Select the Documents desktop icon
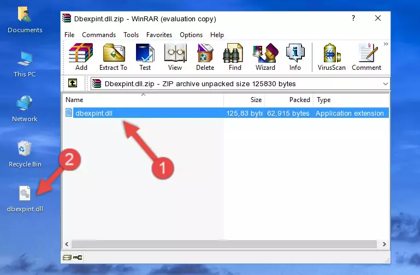The height and width of the screenshot is (275, 420). pyautogui.click(x=25, y=20)
